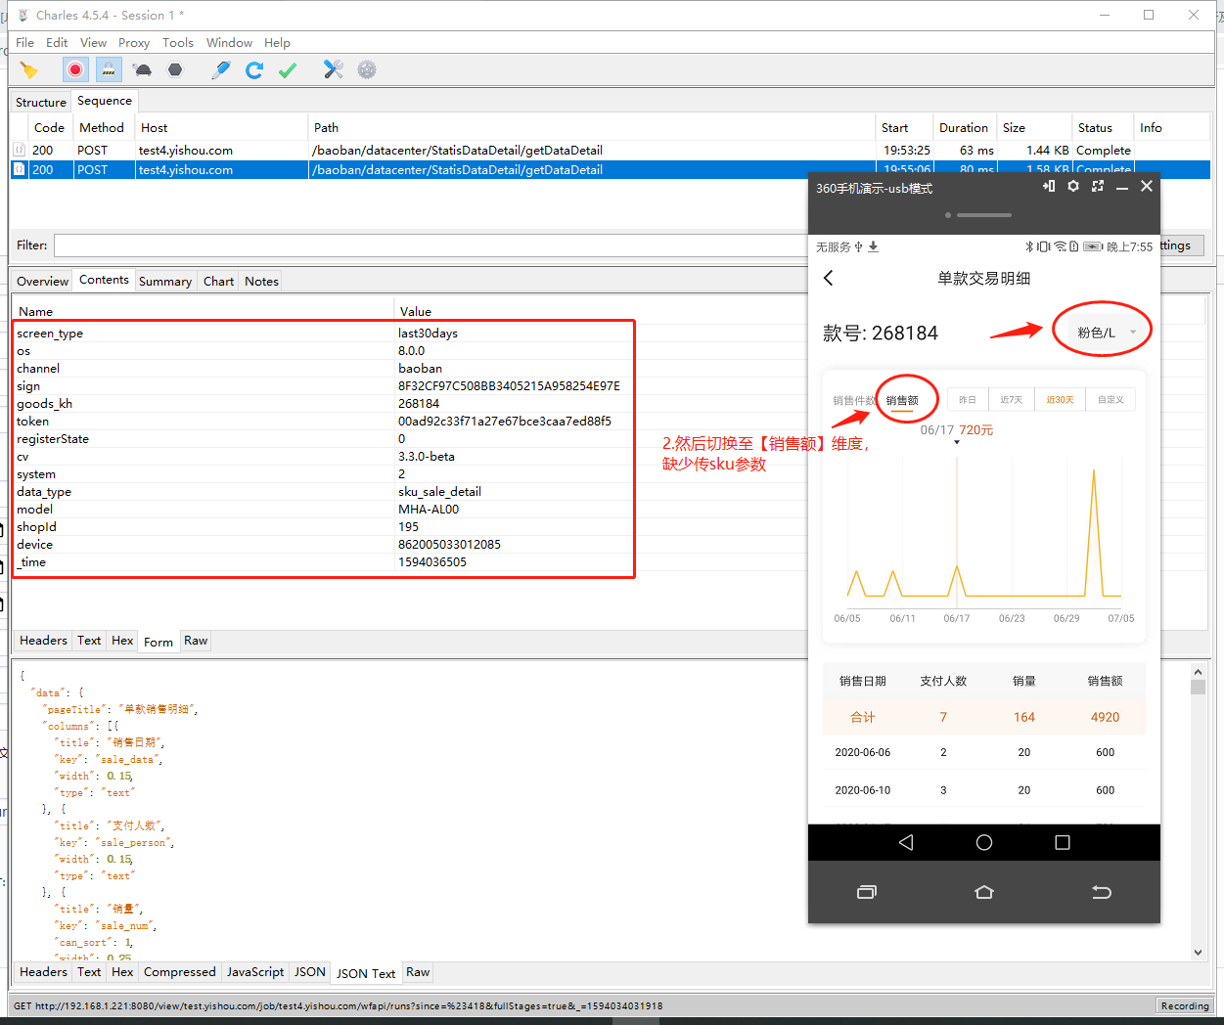Image resolution: width=1224 pixels, height=1025 pixels.
Task: Sort requests by the Method column header
Action: click(102, 128)
